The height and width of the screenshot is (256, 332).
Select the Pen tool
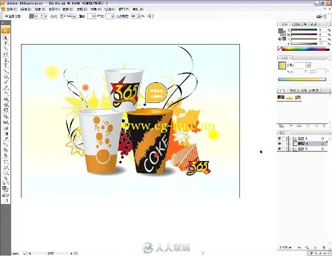(x=6, y=59)
